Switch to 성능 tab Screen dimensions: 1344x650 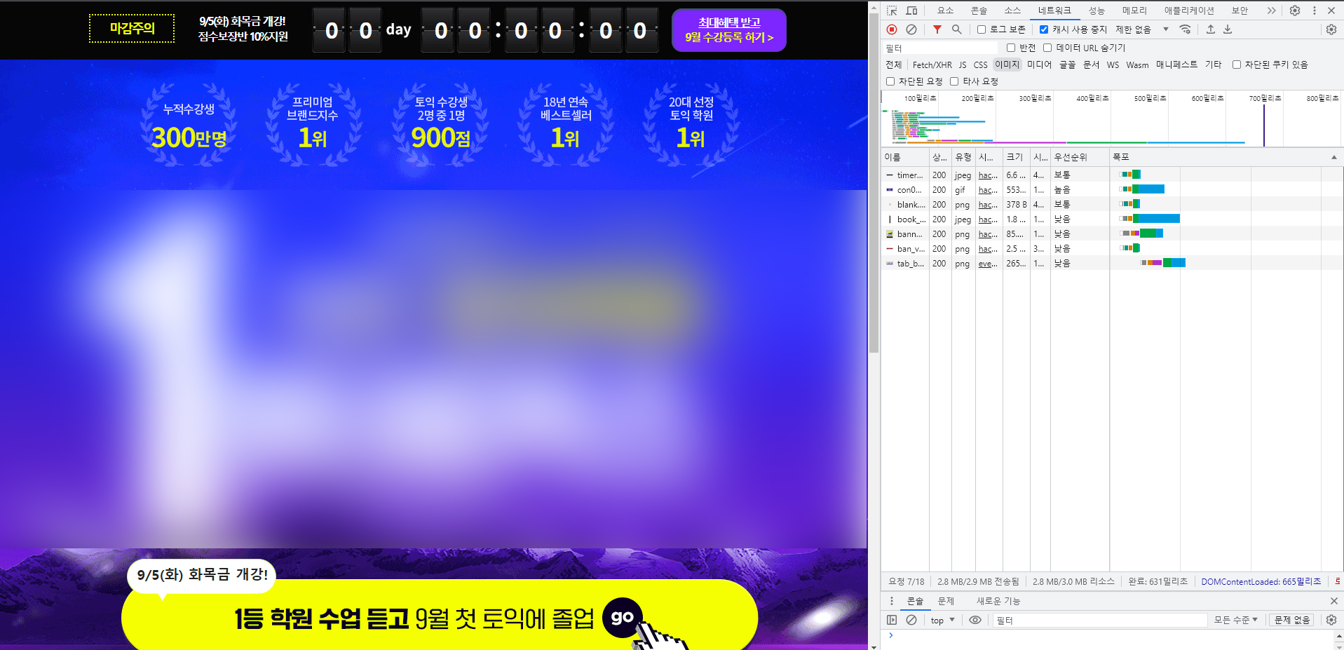1097,11
